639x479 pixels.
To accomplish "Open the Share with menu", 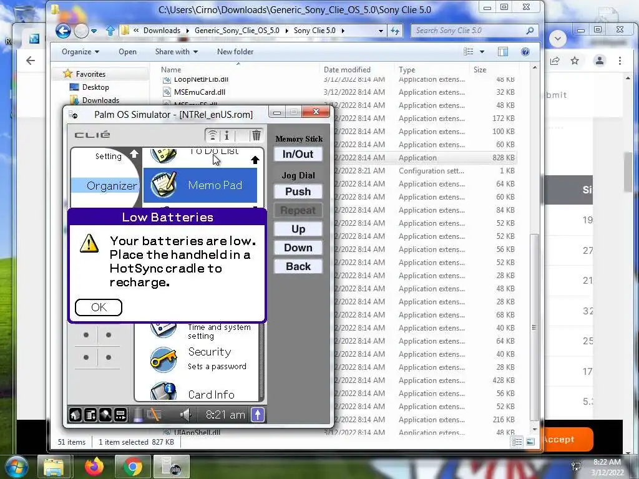I will pos(176,52).
